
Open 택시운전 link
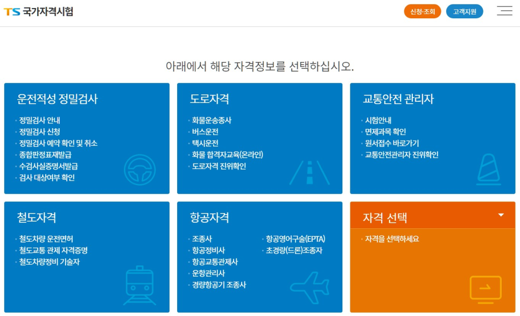pos(205,143)
